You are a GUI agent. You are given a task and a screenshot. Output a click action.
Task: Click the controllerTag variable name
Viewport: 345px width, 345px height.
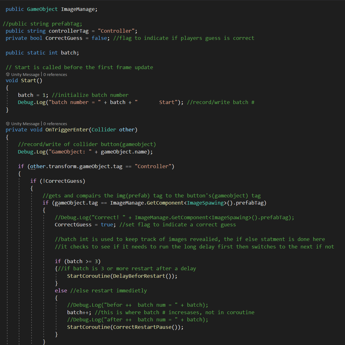[x=69, y=31]
